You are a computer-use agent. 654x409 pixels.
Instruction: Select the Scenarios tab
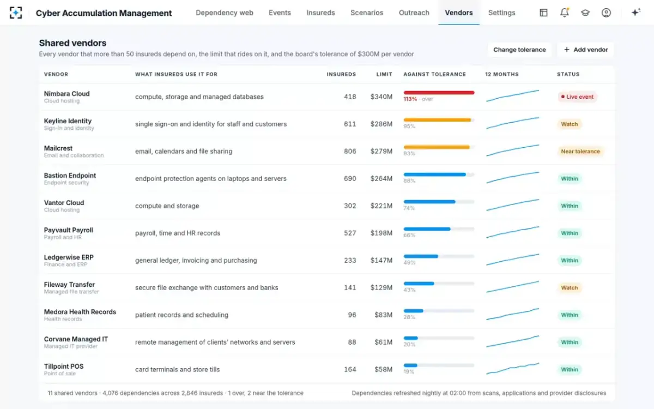pos(367,13)
